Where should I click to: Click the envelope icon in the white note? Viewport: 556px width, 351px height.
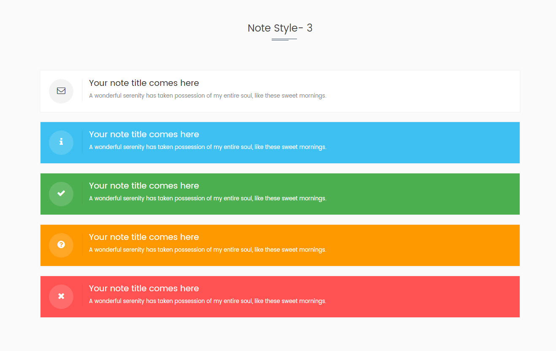[61, 91]
